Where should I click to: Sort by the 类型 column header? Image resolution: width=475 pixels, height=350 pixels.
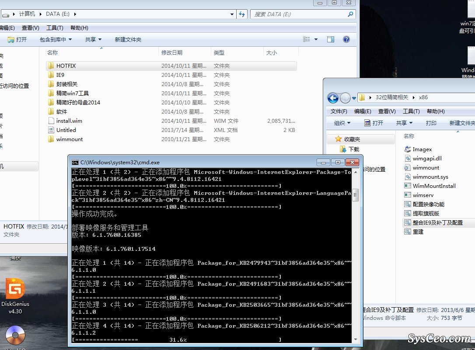(x=237, y=52)
